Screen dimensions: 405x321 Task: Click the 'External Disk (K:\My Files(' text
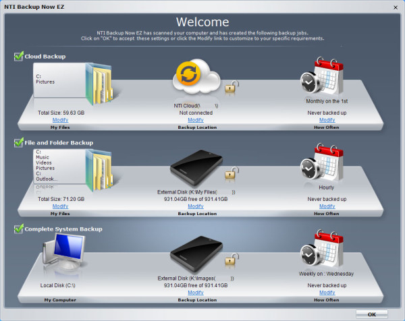(x=187, y=192)
